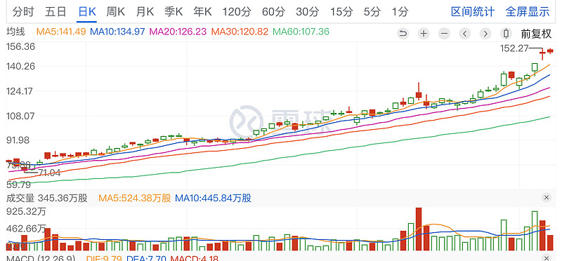The image size is (562, 261).
Task: Close the 成交量 volume panel
Action: [x=547, y=197]
